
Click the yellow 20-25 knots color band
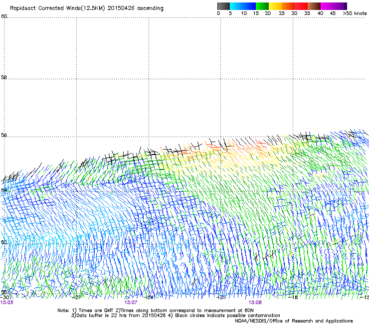click(x=275, y=6)
